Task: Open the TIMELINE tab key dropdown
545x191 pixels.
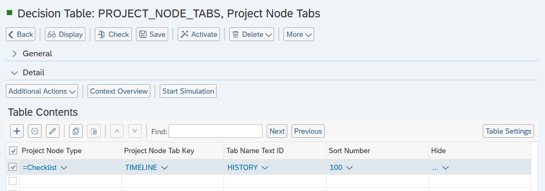Action: coord(165,168)
